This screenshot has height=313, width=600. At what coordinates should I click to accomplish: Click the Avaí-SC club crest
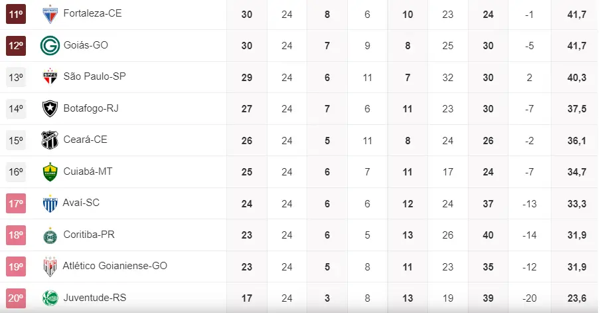[x=50, y=203]
